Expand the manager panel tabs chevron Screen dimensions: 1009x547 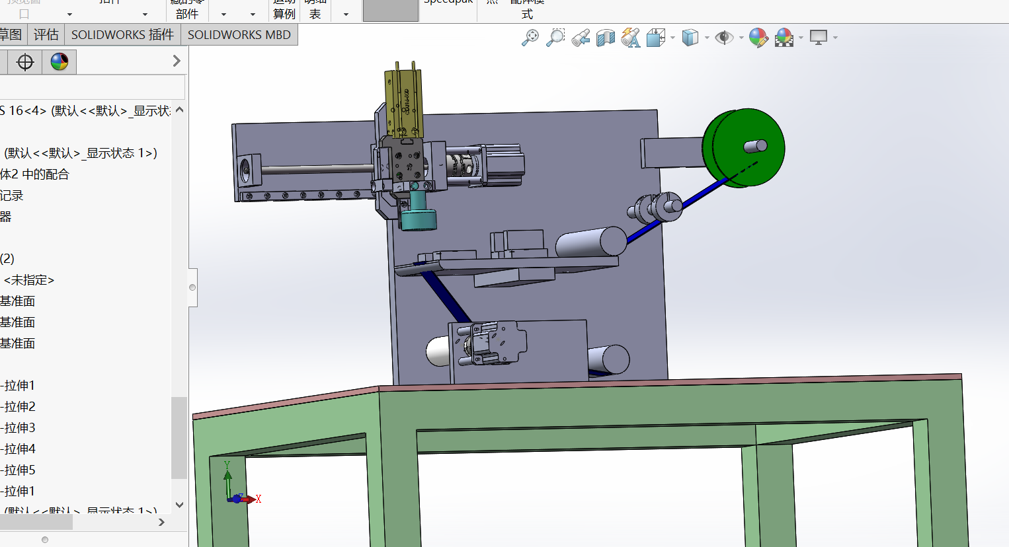click(177, 61)
